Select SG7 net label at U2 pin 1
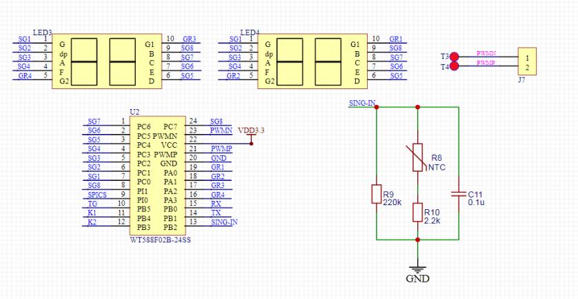This screenshot has width=578, height=299. coord(94,122)
